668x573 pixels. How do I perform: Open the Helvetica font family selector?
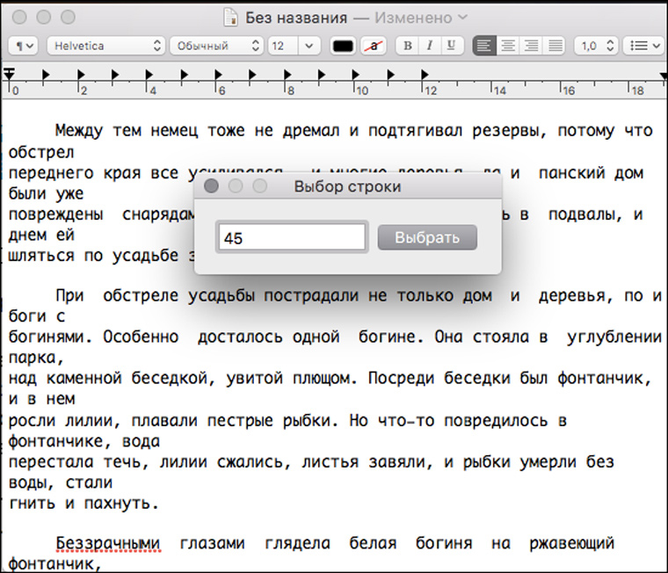click(106, 46)
